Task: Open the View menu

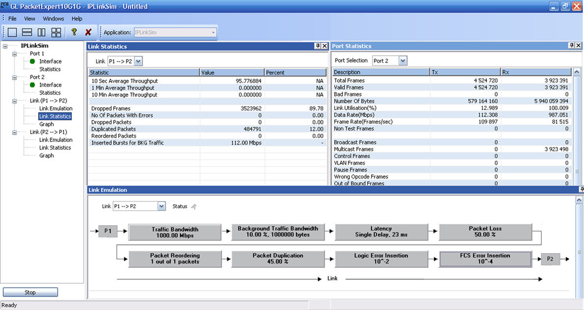Action: (29, 19)
